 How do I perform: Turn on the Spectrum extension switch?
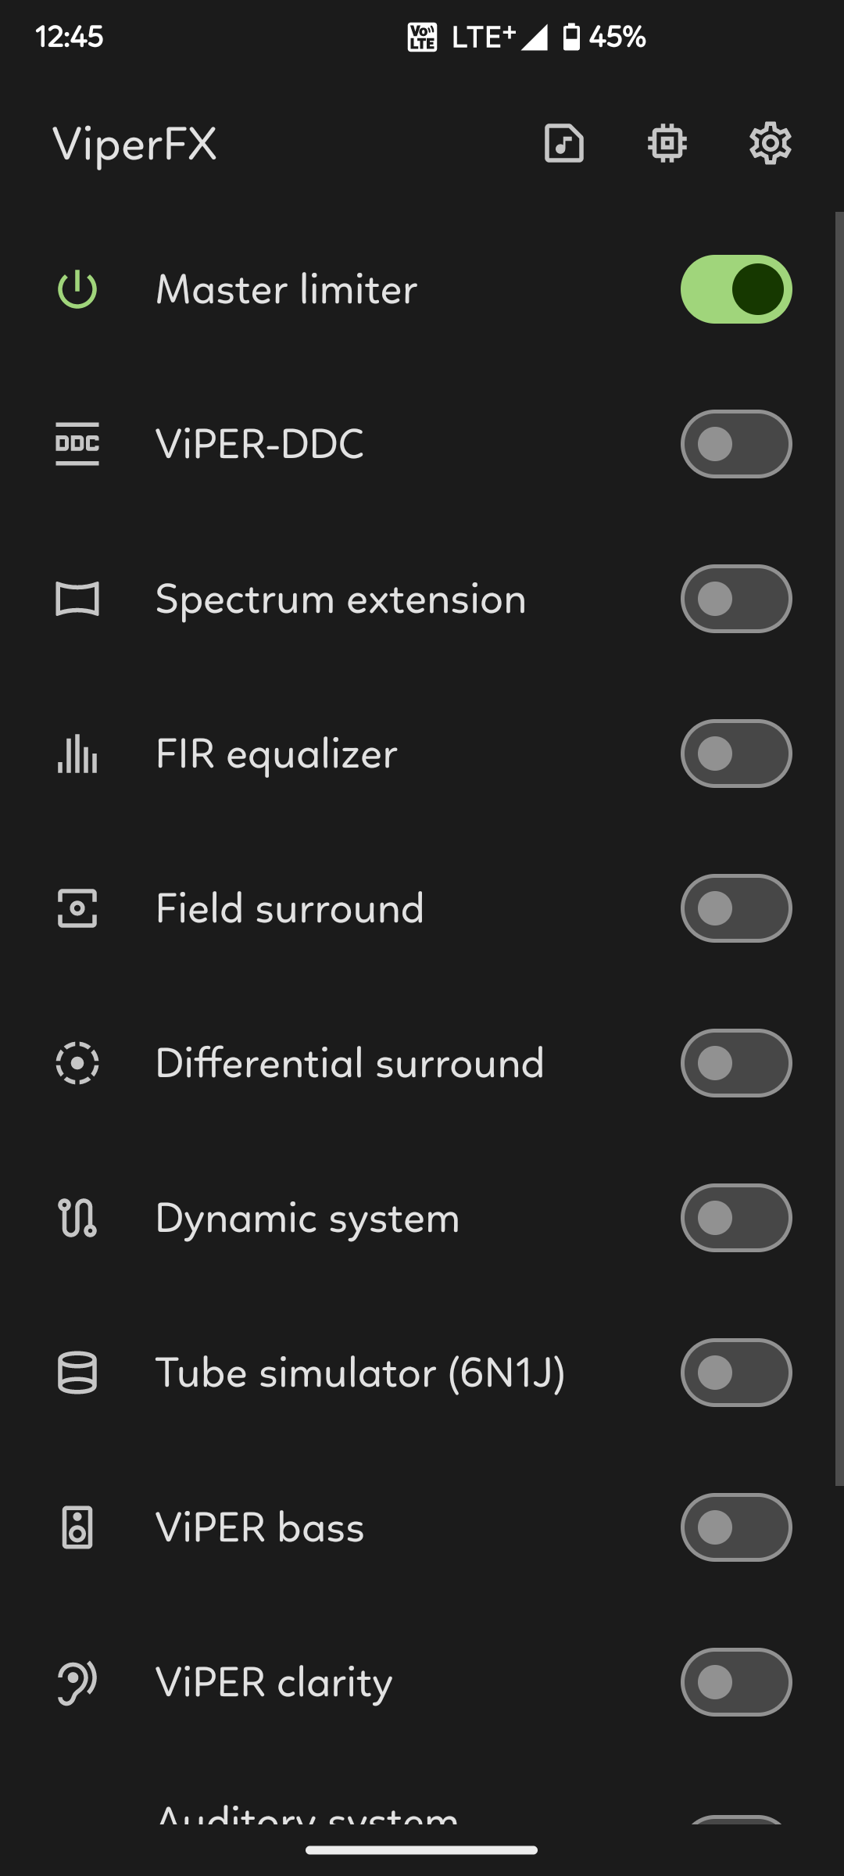(x=735, y=599)
